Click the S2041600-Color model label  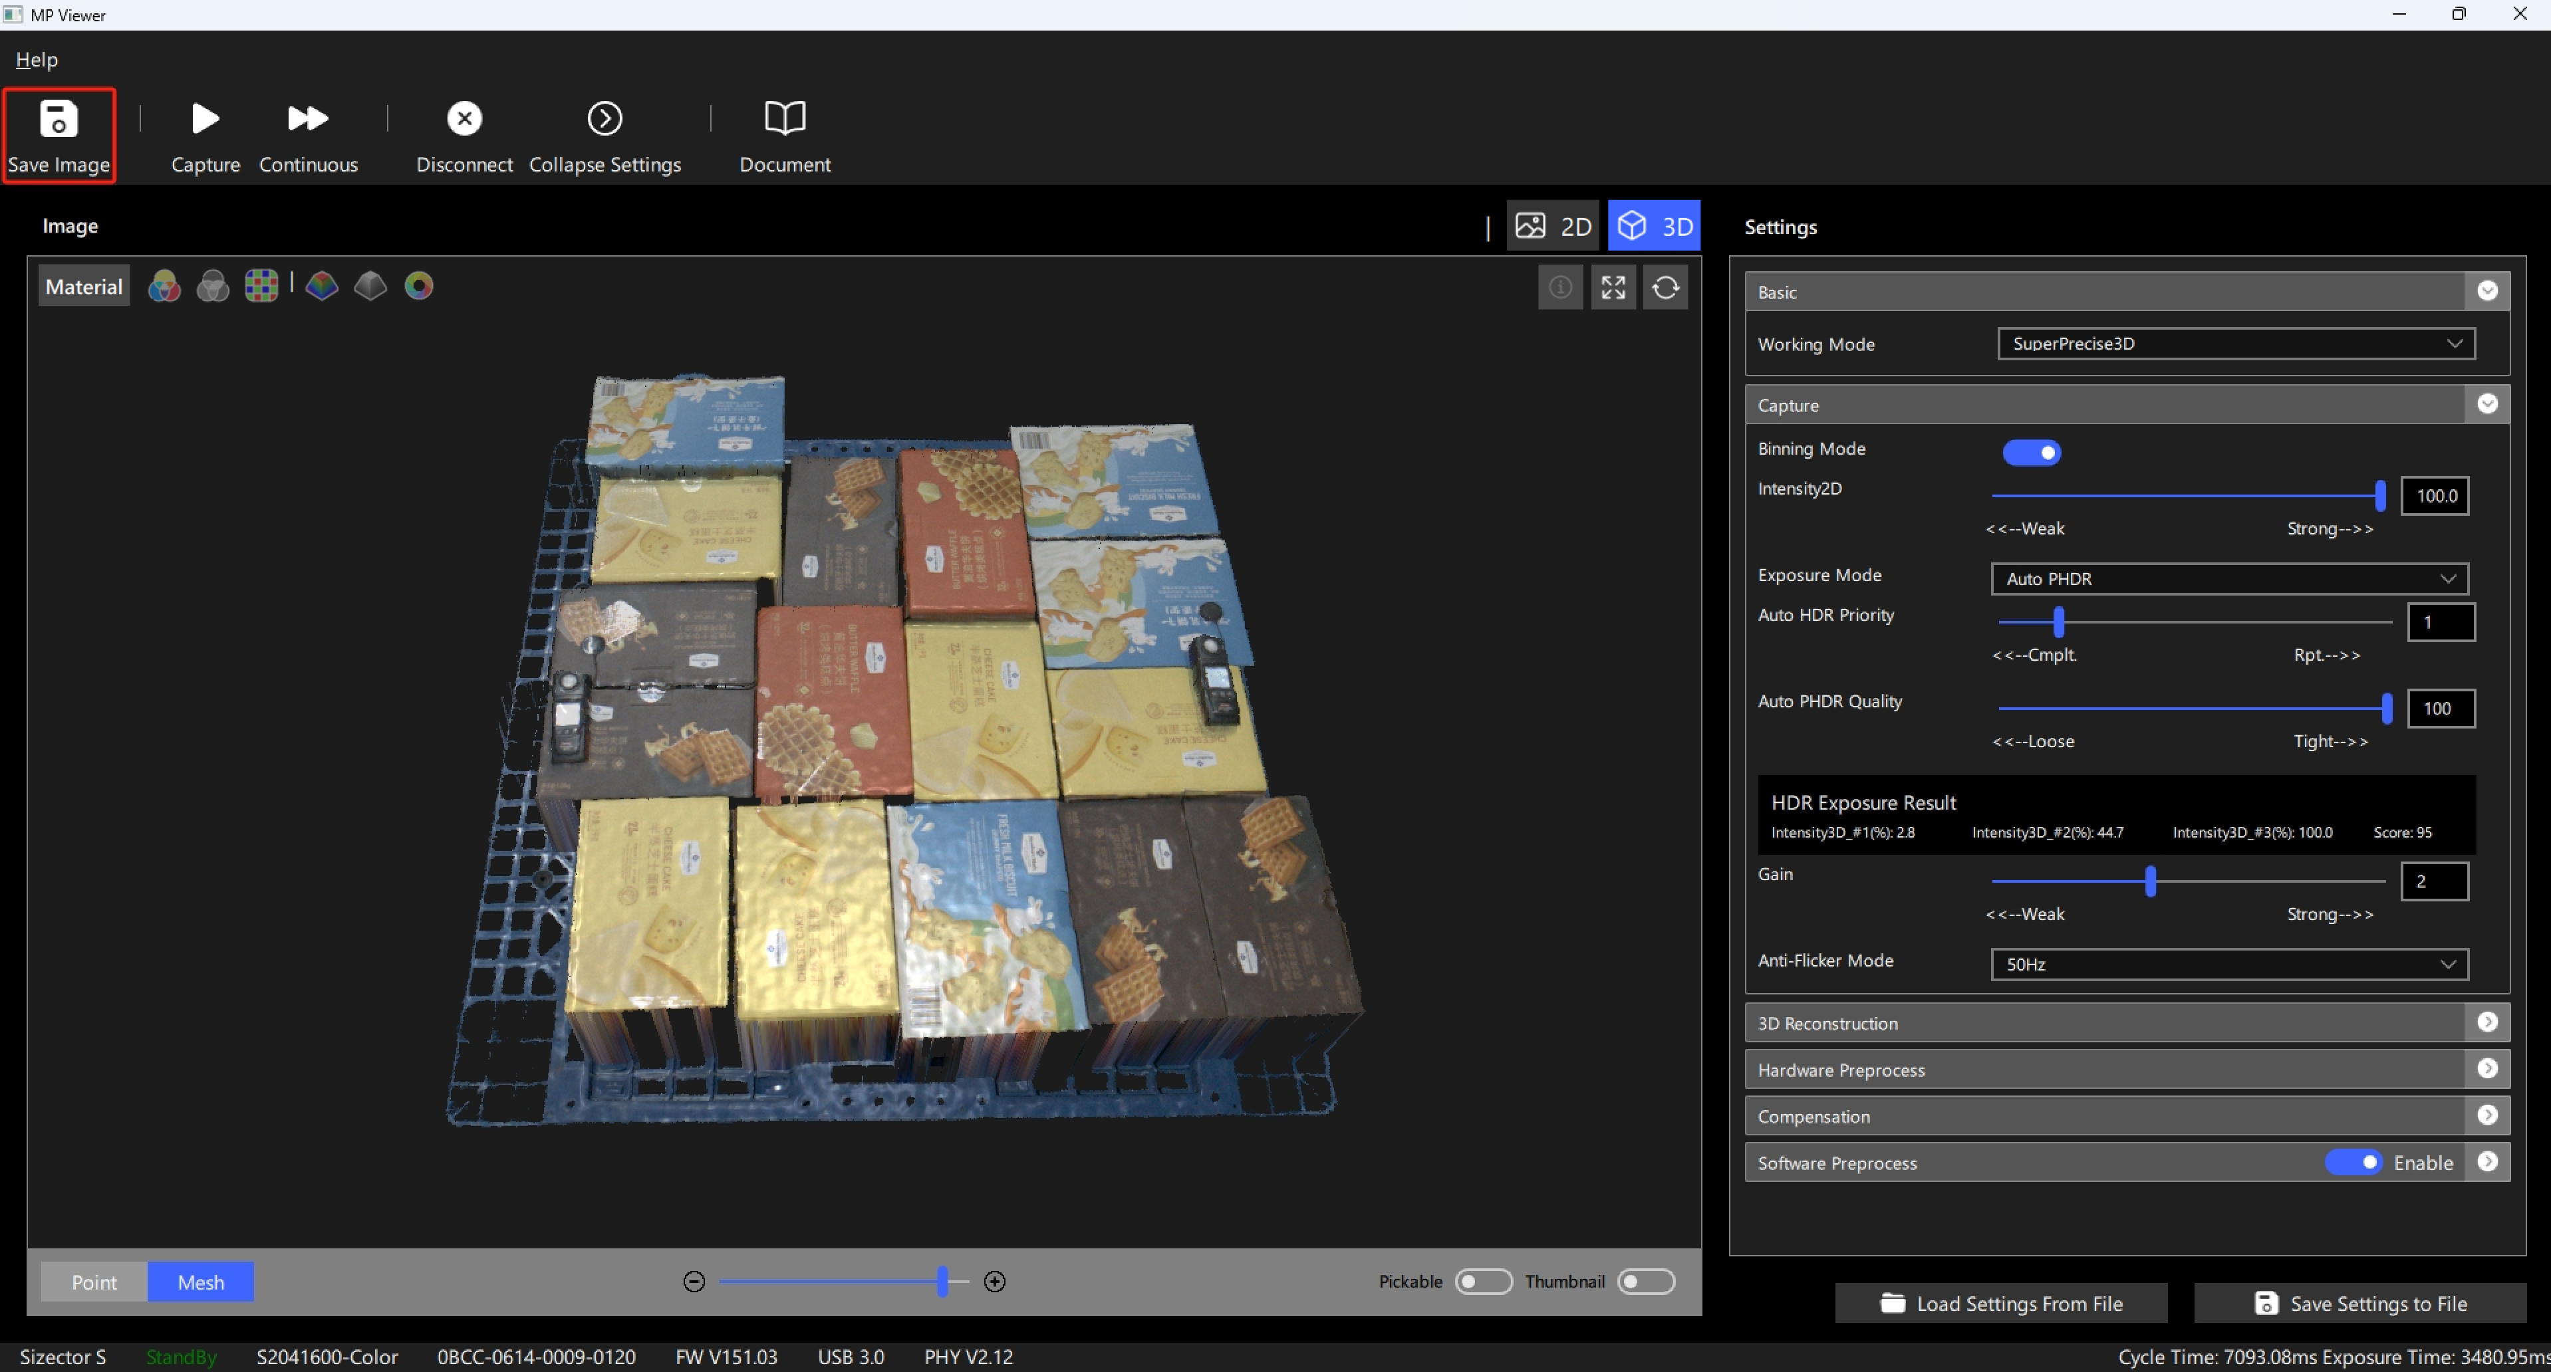tap(327, 1357)
